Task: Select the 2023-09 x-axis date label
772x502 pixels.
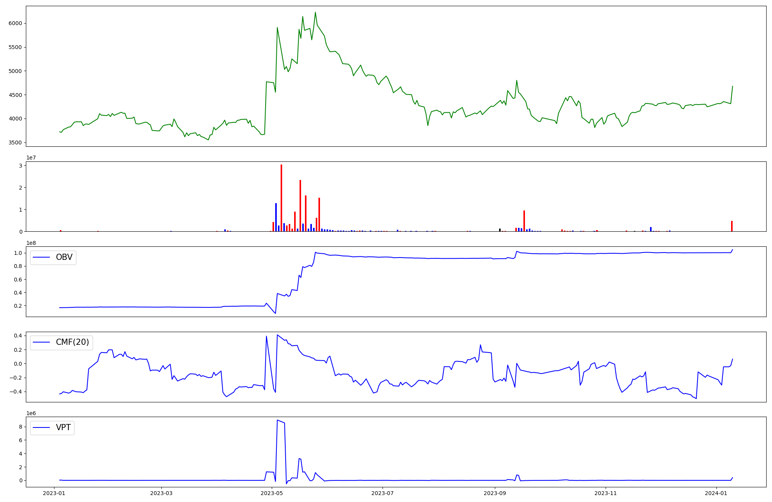Action: (x=494, y=493)
